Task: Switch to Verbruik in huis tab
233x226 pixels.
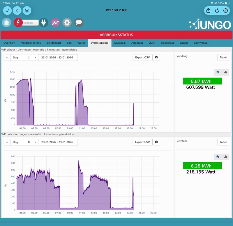Action: [x=31, y=43]
